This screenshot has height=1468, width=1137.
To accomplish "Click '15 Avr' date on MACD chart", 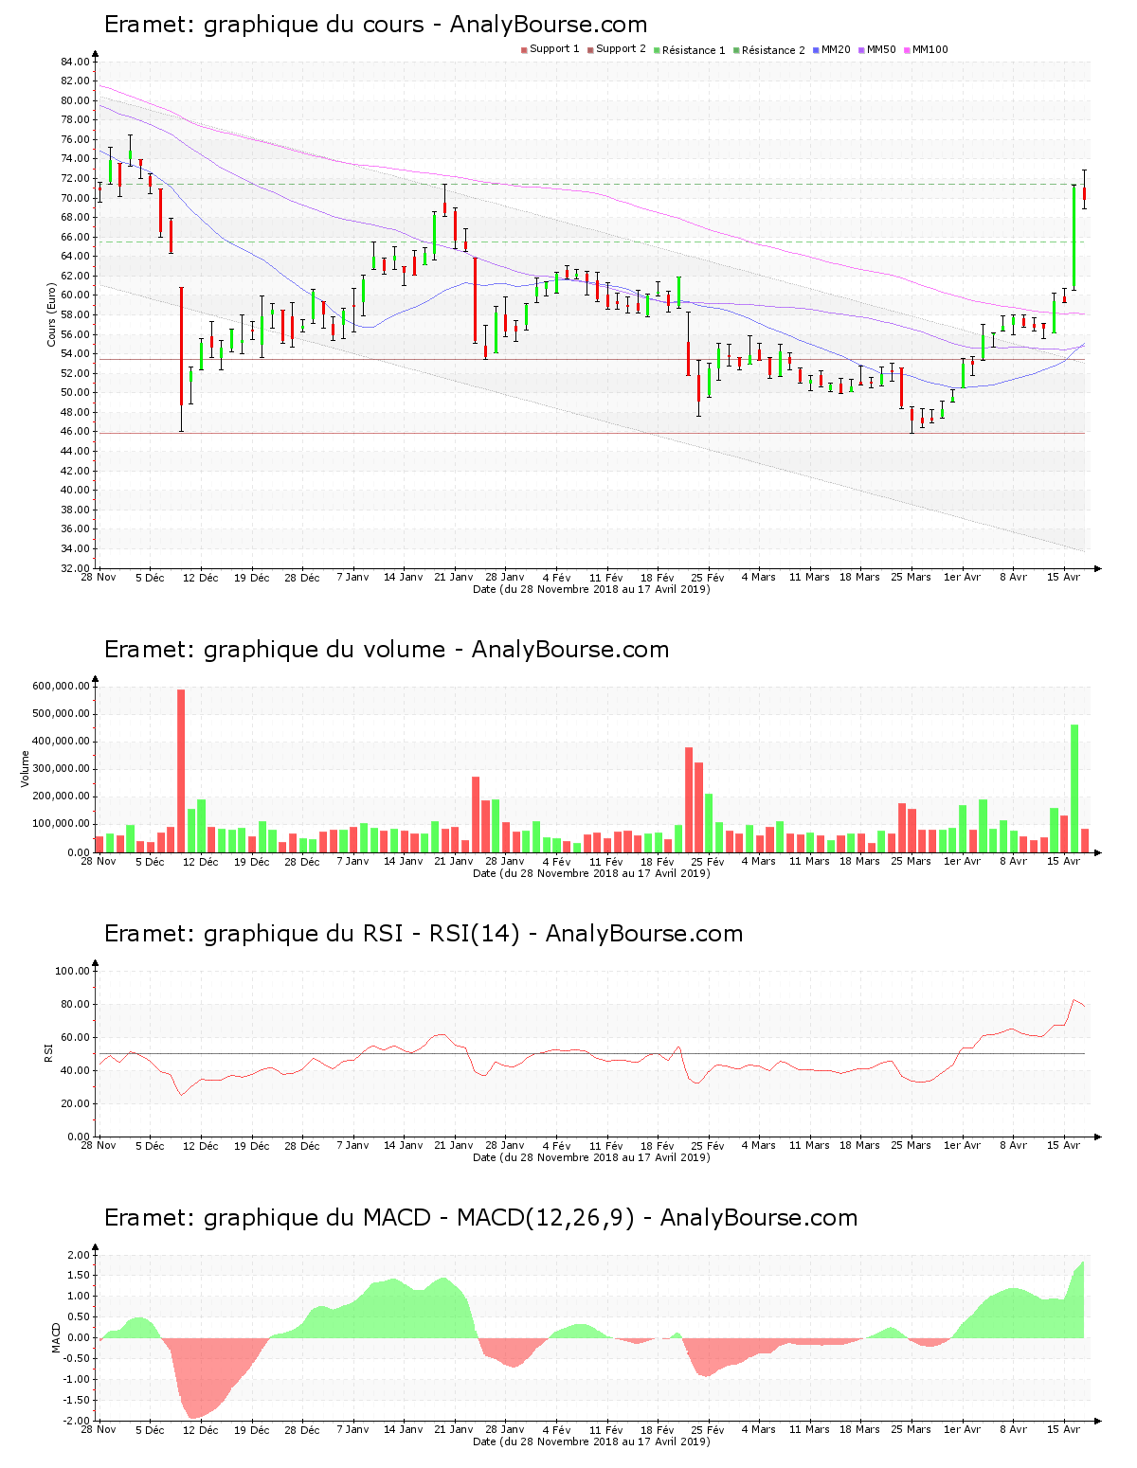I will [1063, 1429].
